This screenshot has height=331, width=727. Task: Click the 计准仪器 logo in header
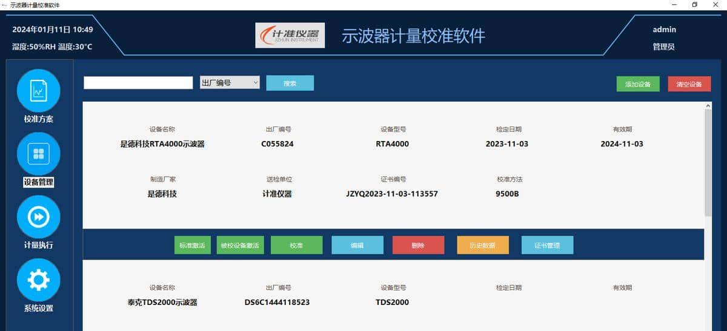pos(290,35)
